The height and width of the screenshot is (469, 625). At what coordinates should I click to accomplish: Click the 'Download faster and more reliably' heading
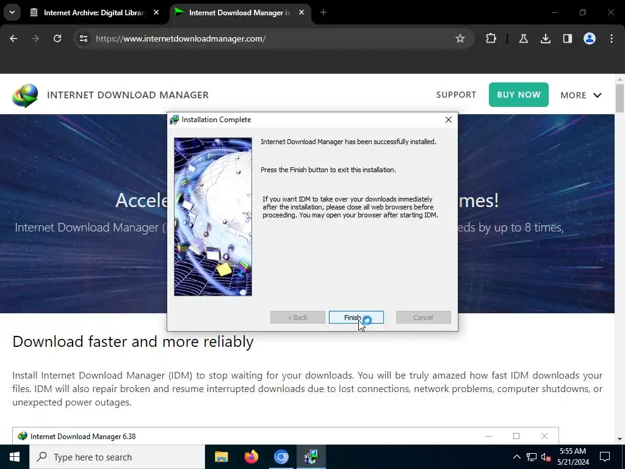click(133, 342)
